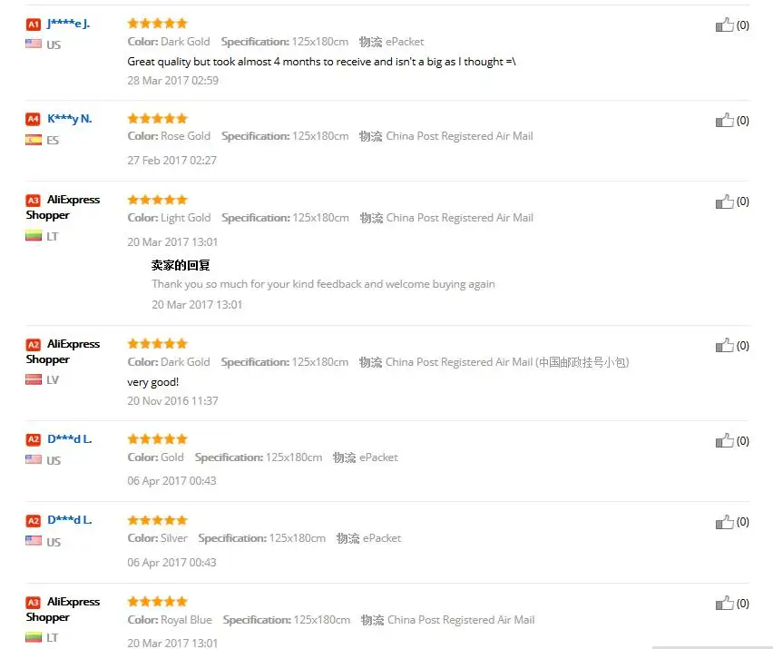
Task: Click thumbs-up on K***y N.'s review
Action: point(724,120)
